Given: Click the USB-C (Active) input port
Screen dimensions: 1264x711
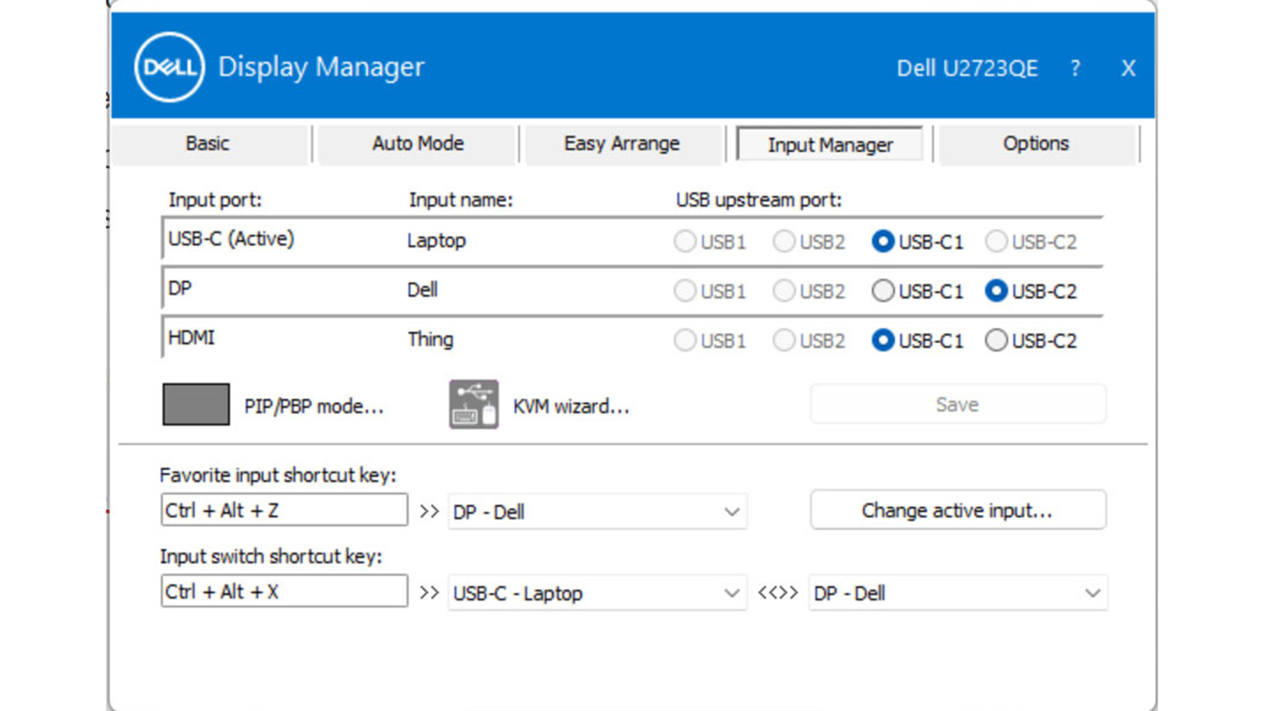Looking at the screenshot, I should click(x=231, y=238).
